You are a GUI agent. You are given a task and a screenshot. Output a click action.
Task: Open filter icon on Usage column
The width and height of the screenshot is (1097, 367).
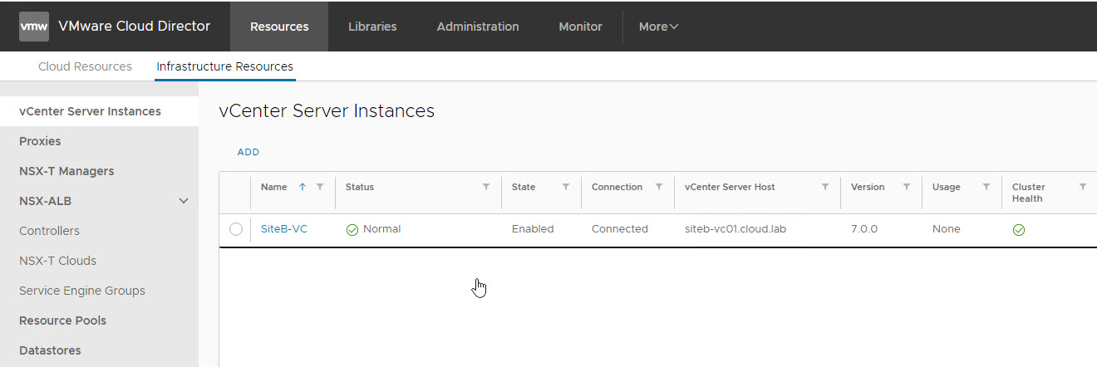[x=986, y=187]
